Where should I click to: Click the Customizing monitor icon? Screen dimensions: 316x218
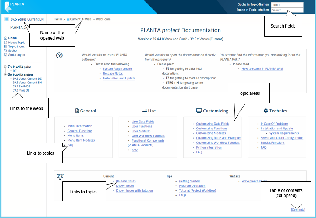tap(199, 111)
